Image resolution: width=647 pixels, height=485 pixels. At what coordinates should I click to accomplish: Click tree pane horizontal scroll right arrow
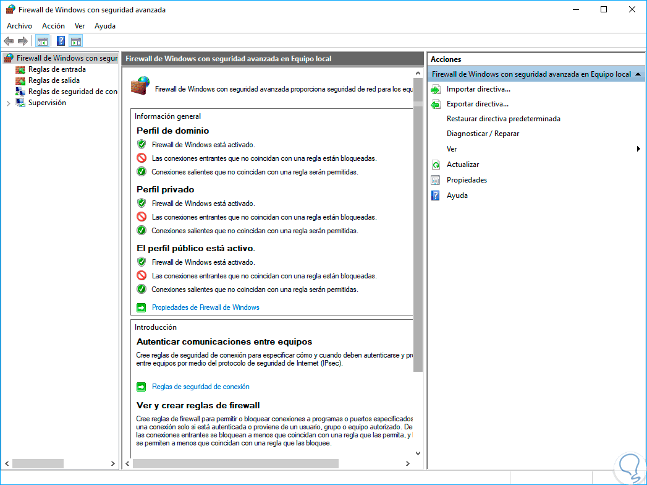[x=112, y=463]
